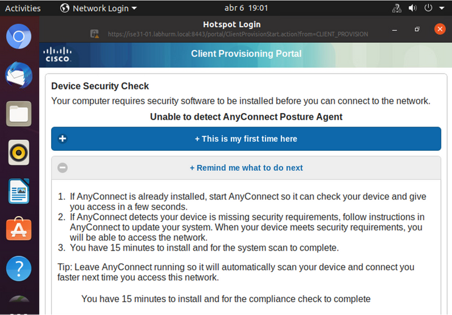Minimize the Hotspot Login window
Screen dimensions: 452x315
(x=394, y=29)
